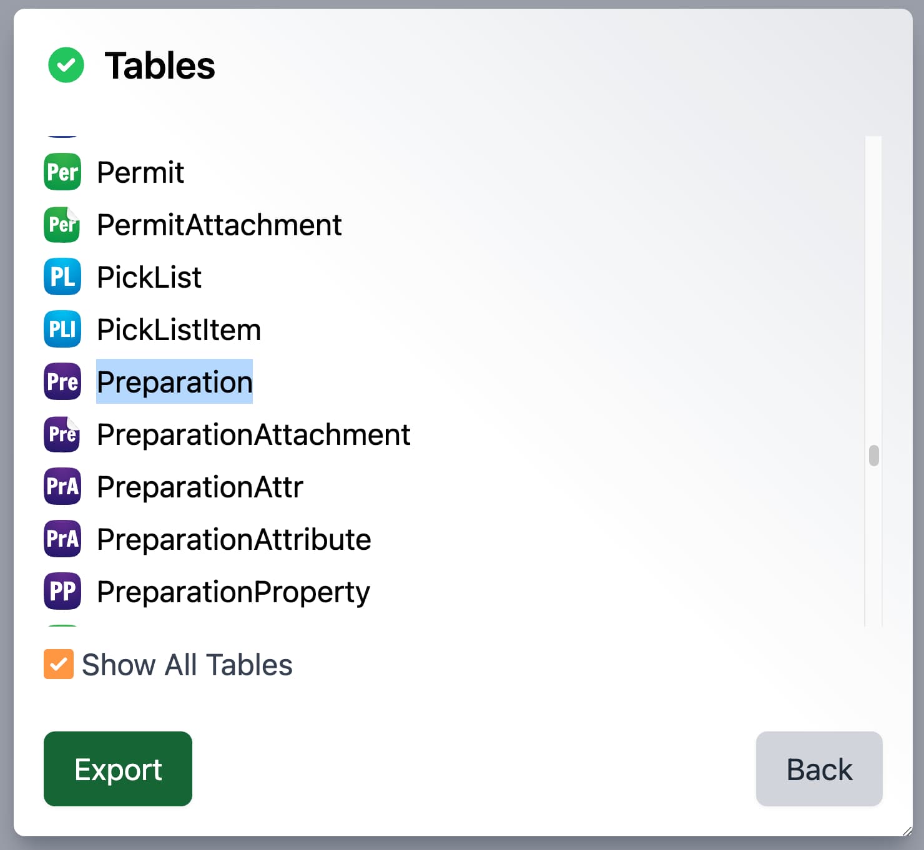Choose PreparationAttribute from the list

coord(234,539)
